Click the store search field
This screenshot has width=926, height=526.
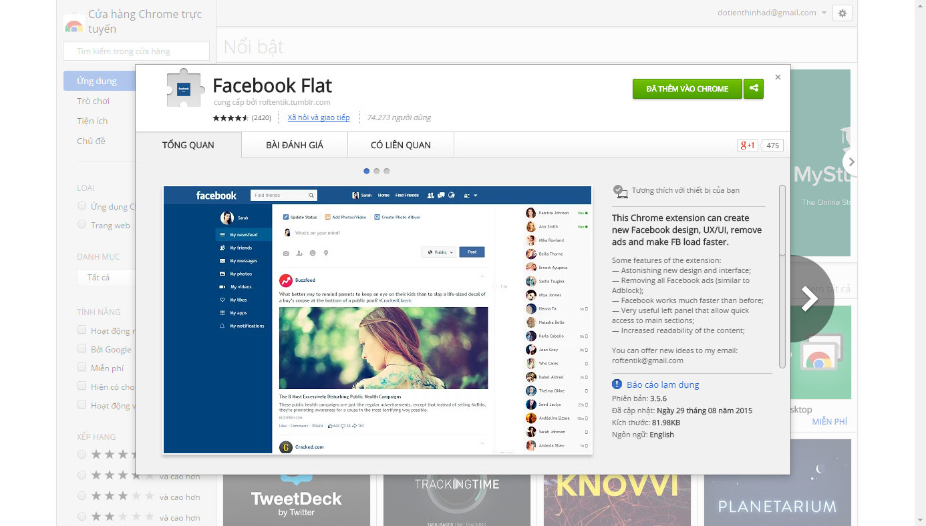[136, 51]
